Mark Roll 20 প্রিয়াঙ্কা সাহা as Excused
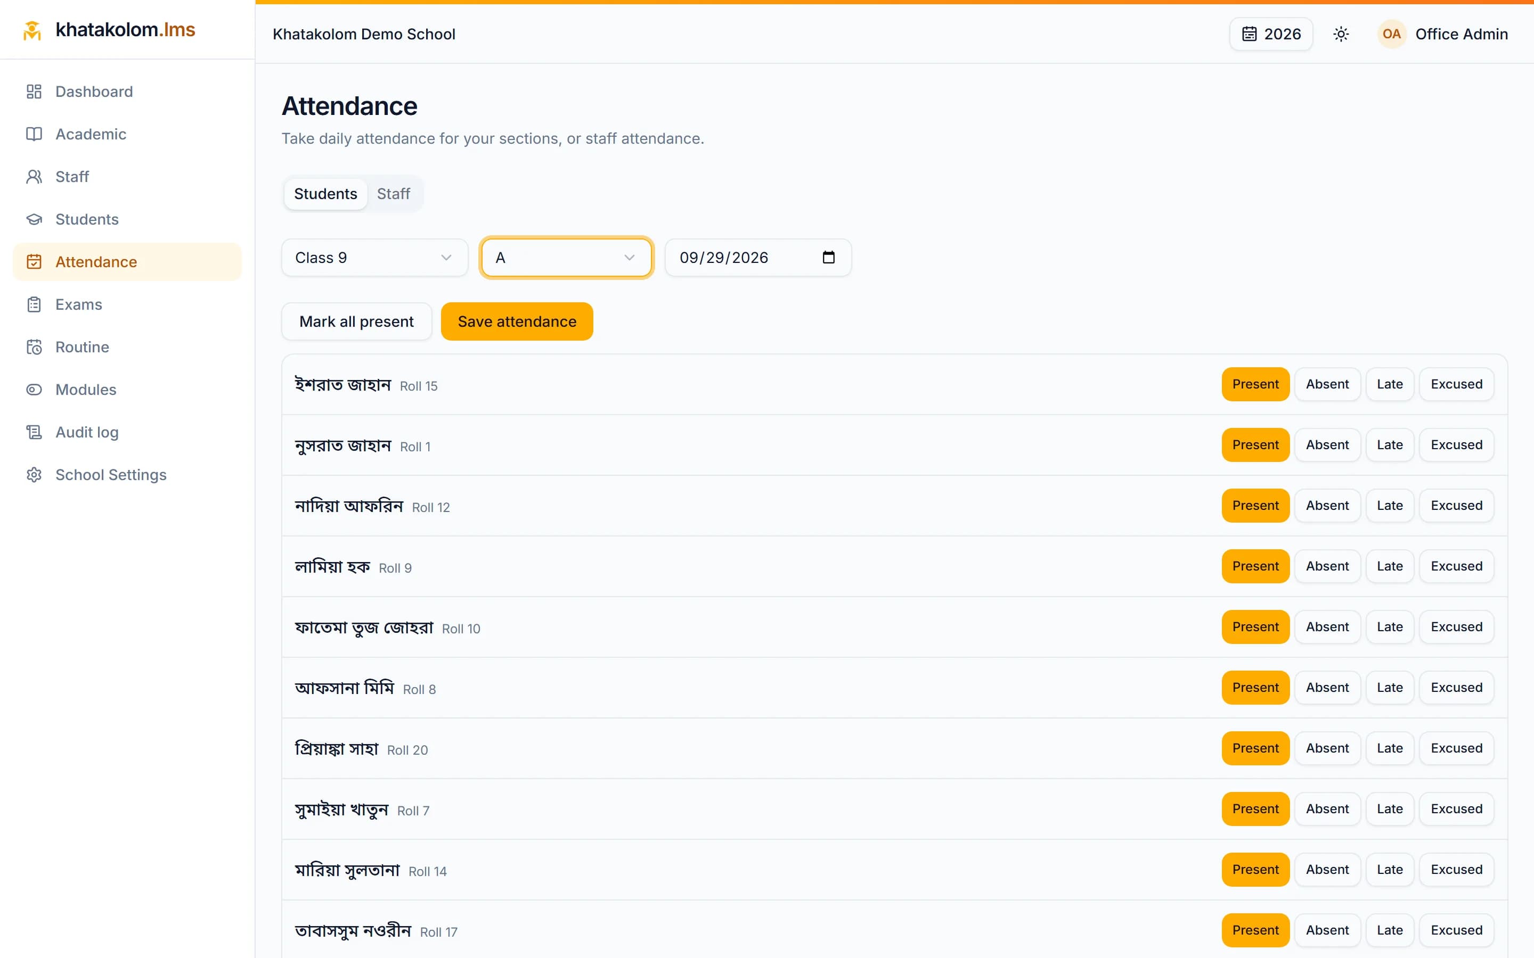The image size is (1534, 958). tap(1456, 749)
